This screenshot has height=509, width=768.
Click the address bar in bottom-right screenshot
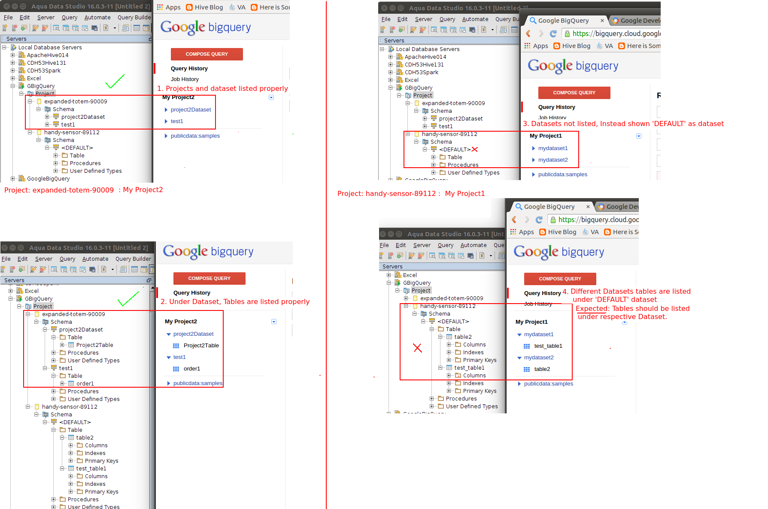point(593,220)
